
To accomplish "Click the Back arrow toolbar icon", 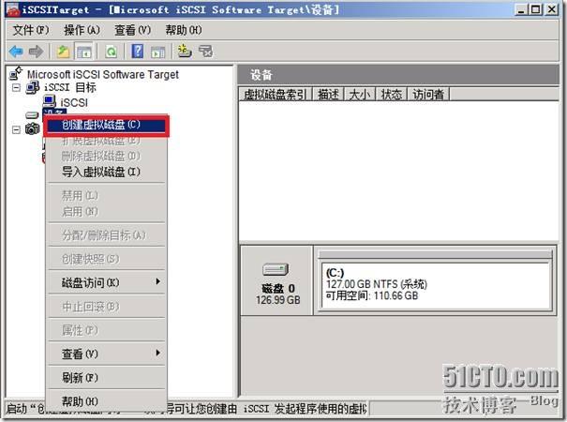I will pos(16,52).
